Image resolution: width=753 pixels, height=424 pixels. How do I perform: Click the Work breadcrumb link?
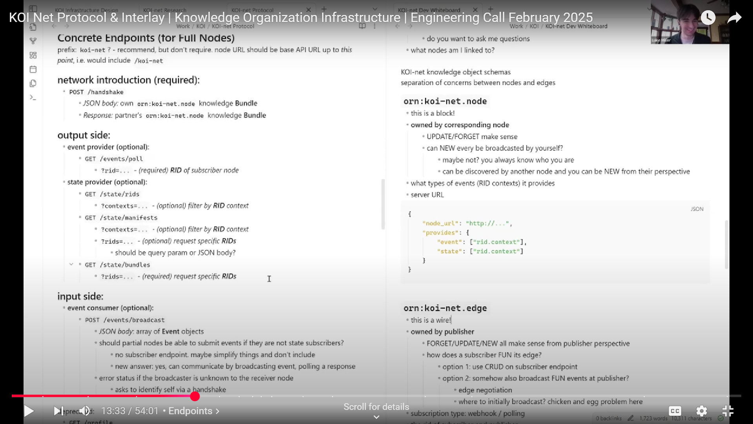[183, 26]
